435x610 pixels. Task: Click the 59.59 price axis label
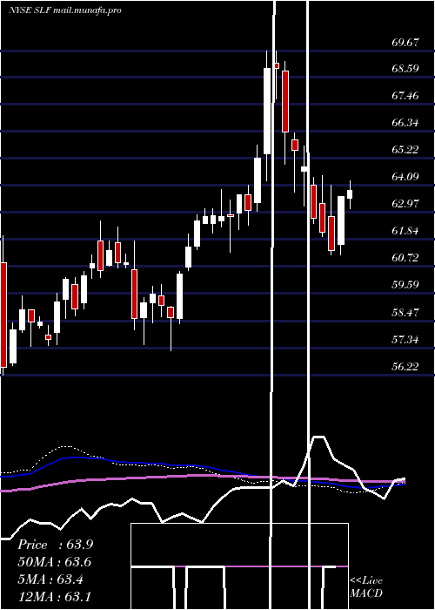point(405,285)
